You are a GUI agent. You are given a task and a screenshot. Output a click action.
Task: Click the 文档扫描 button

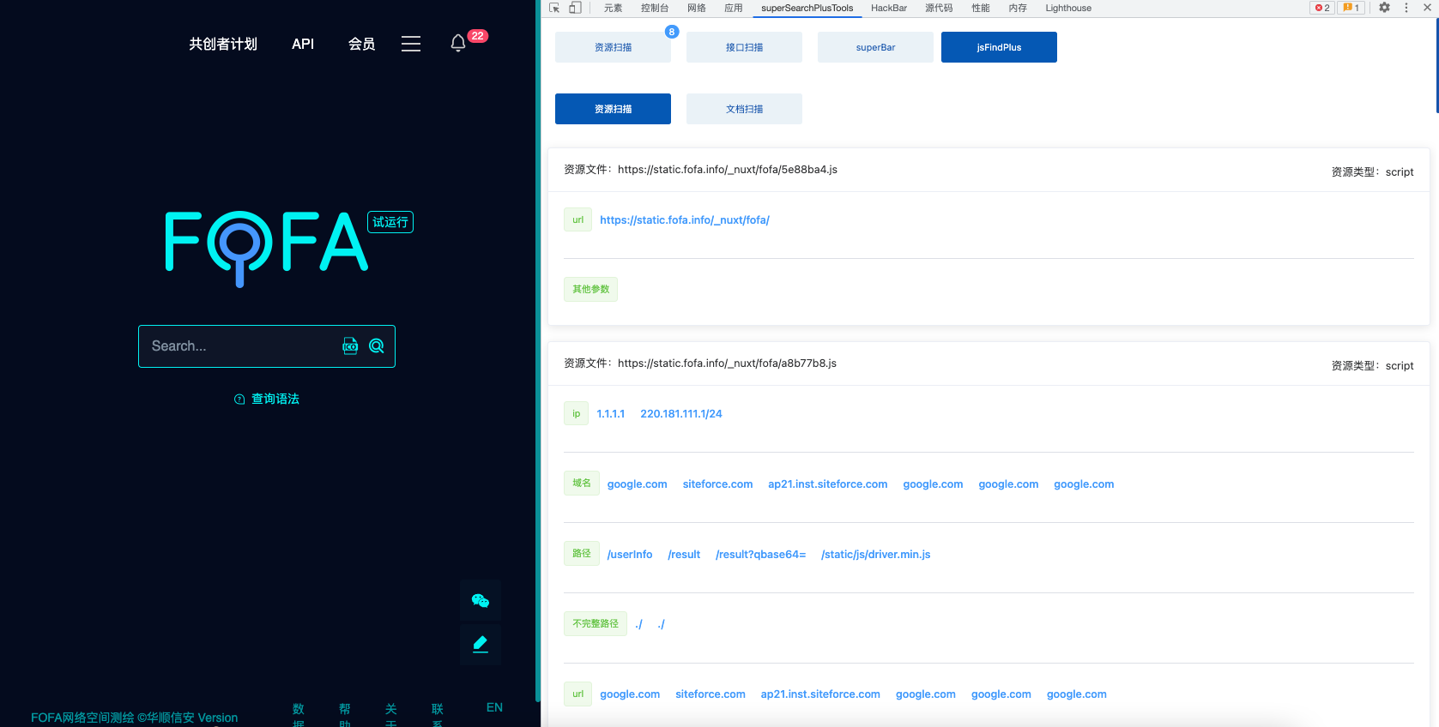[744, 109]
